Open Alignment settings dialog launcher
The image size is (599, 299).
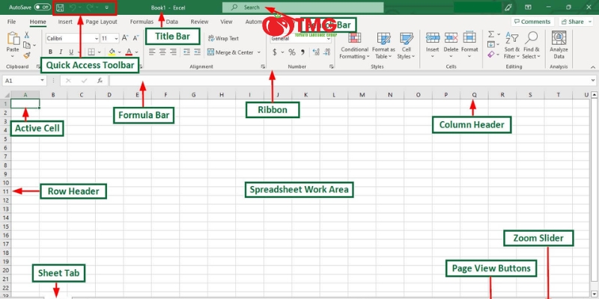point(263,67)
